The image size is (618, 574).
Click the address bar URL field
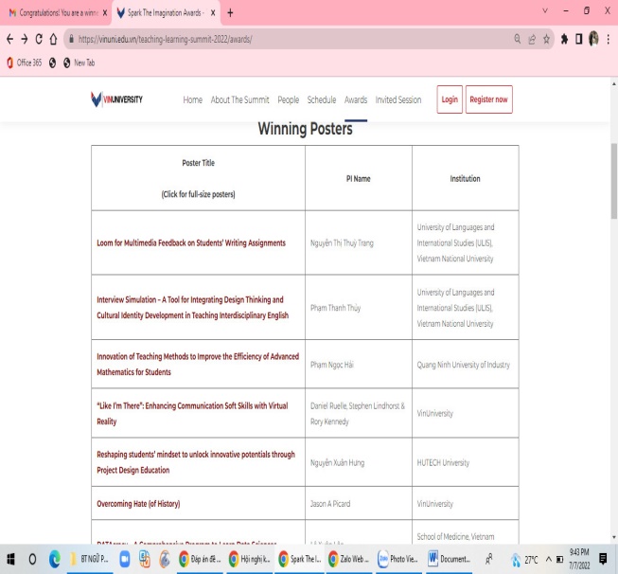click(x=284, y=40)
